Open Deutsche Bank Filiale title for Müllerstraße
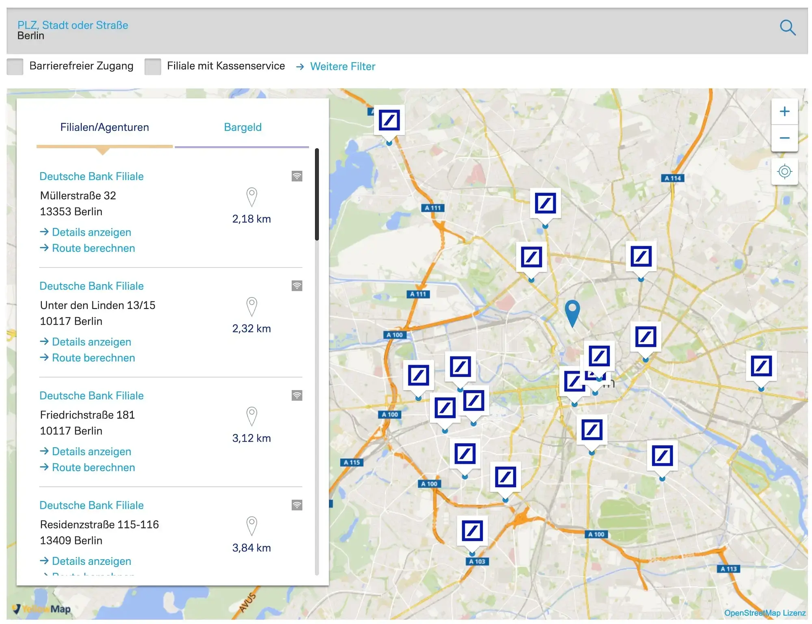 click(91, 177)
